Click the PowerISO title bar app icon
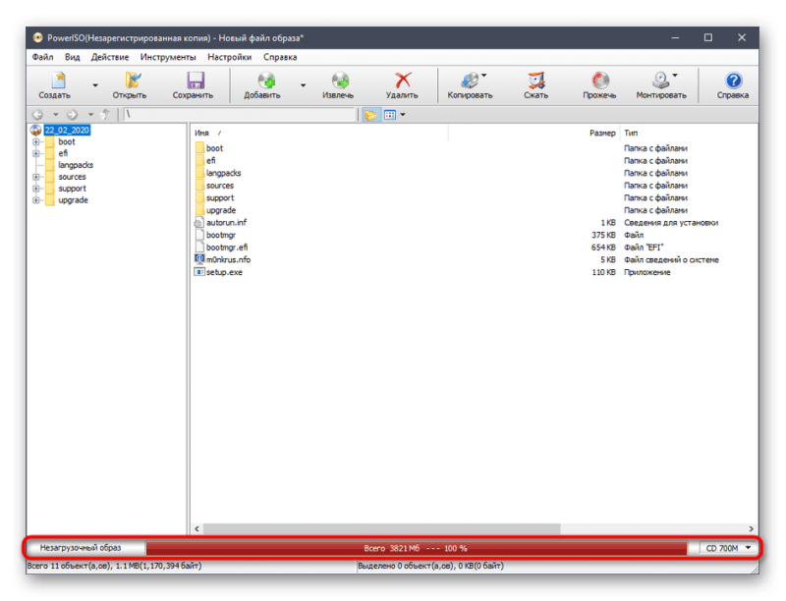The image size is (786, 601). (37, 38)
